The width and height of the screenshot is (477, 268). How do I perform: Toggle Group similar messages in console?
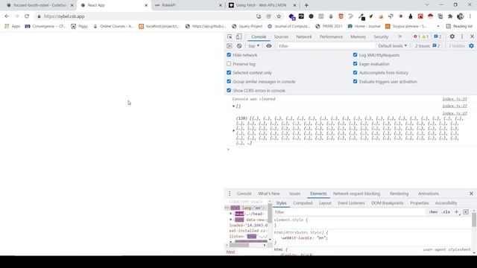(229, 81)
